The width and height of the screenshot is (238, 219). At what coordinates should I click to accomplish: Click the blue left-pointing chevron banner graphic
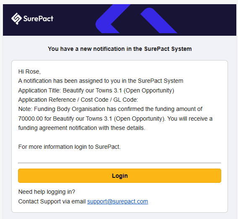pos(113,18)
